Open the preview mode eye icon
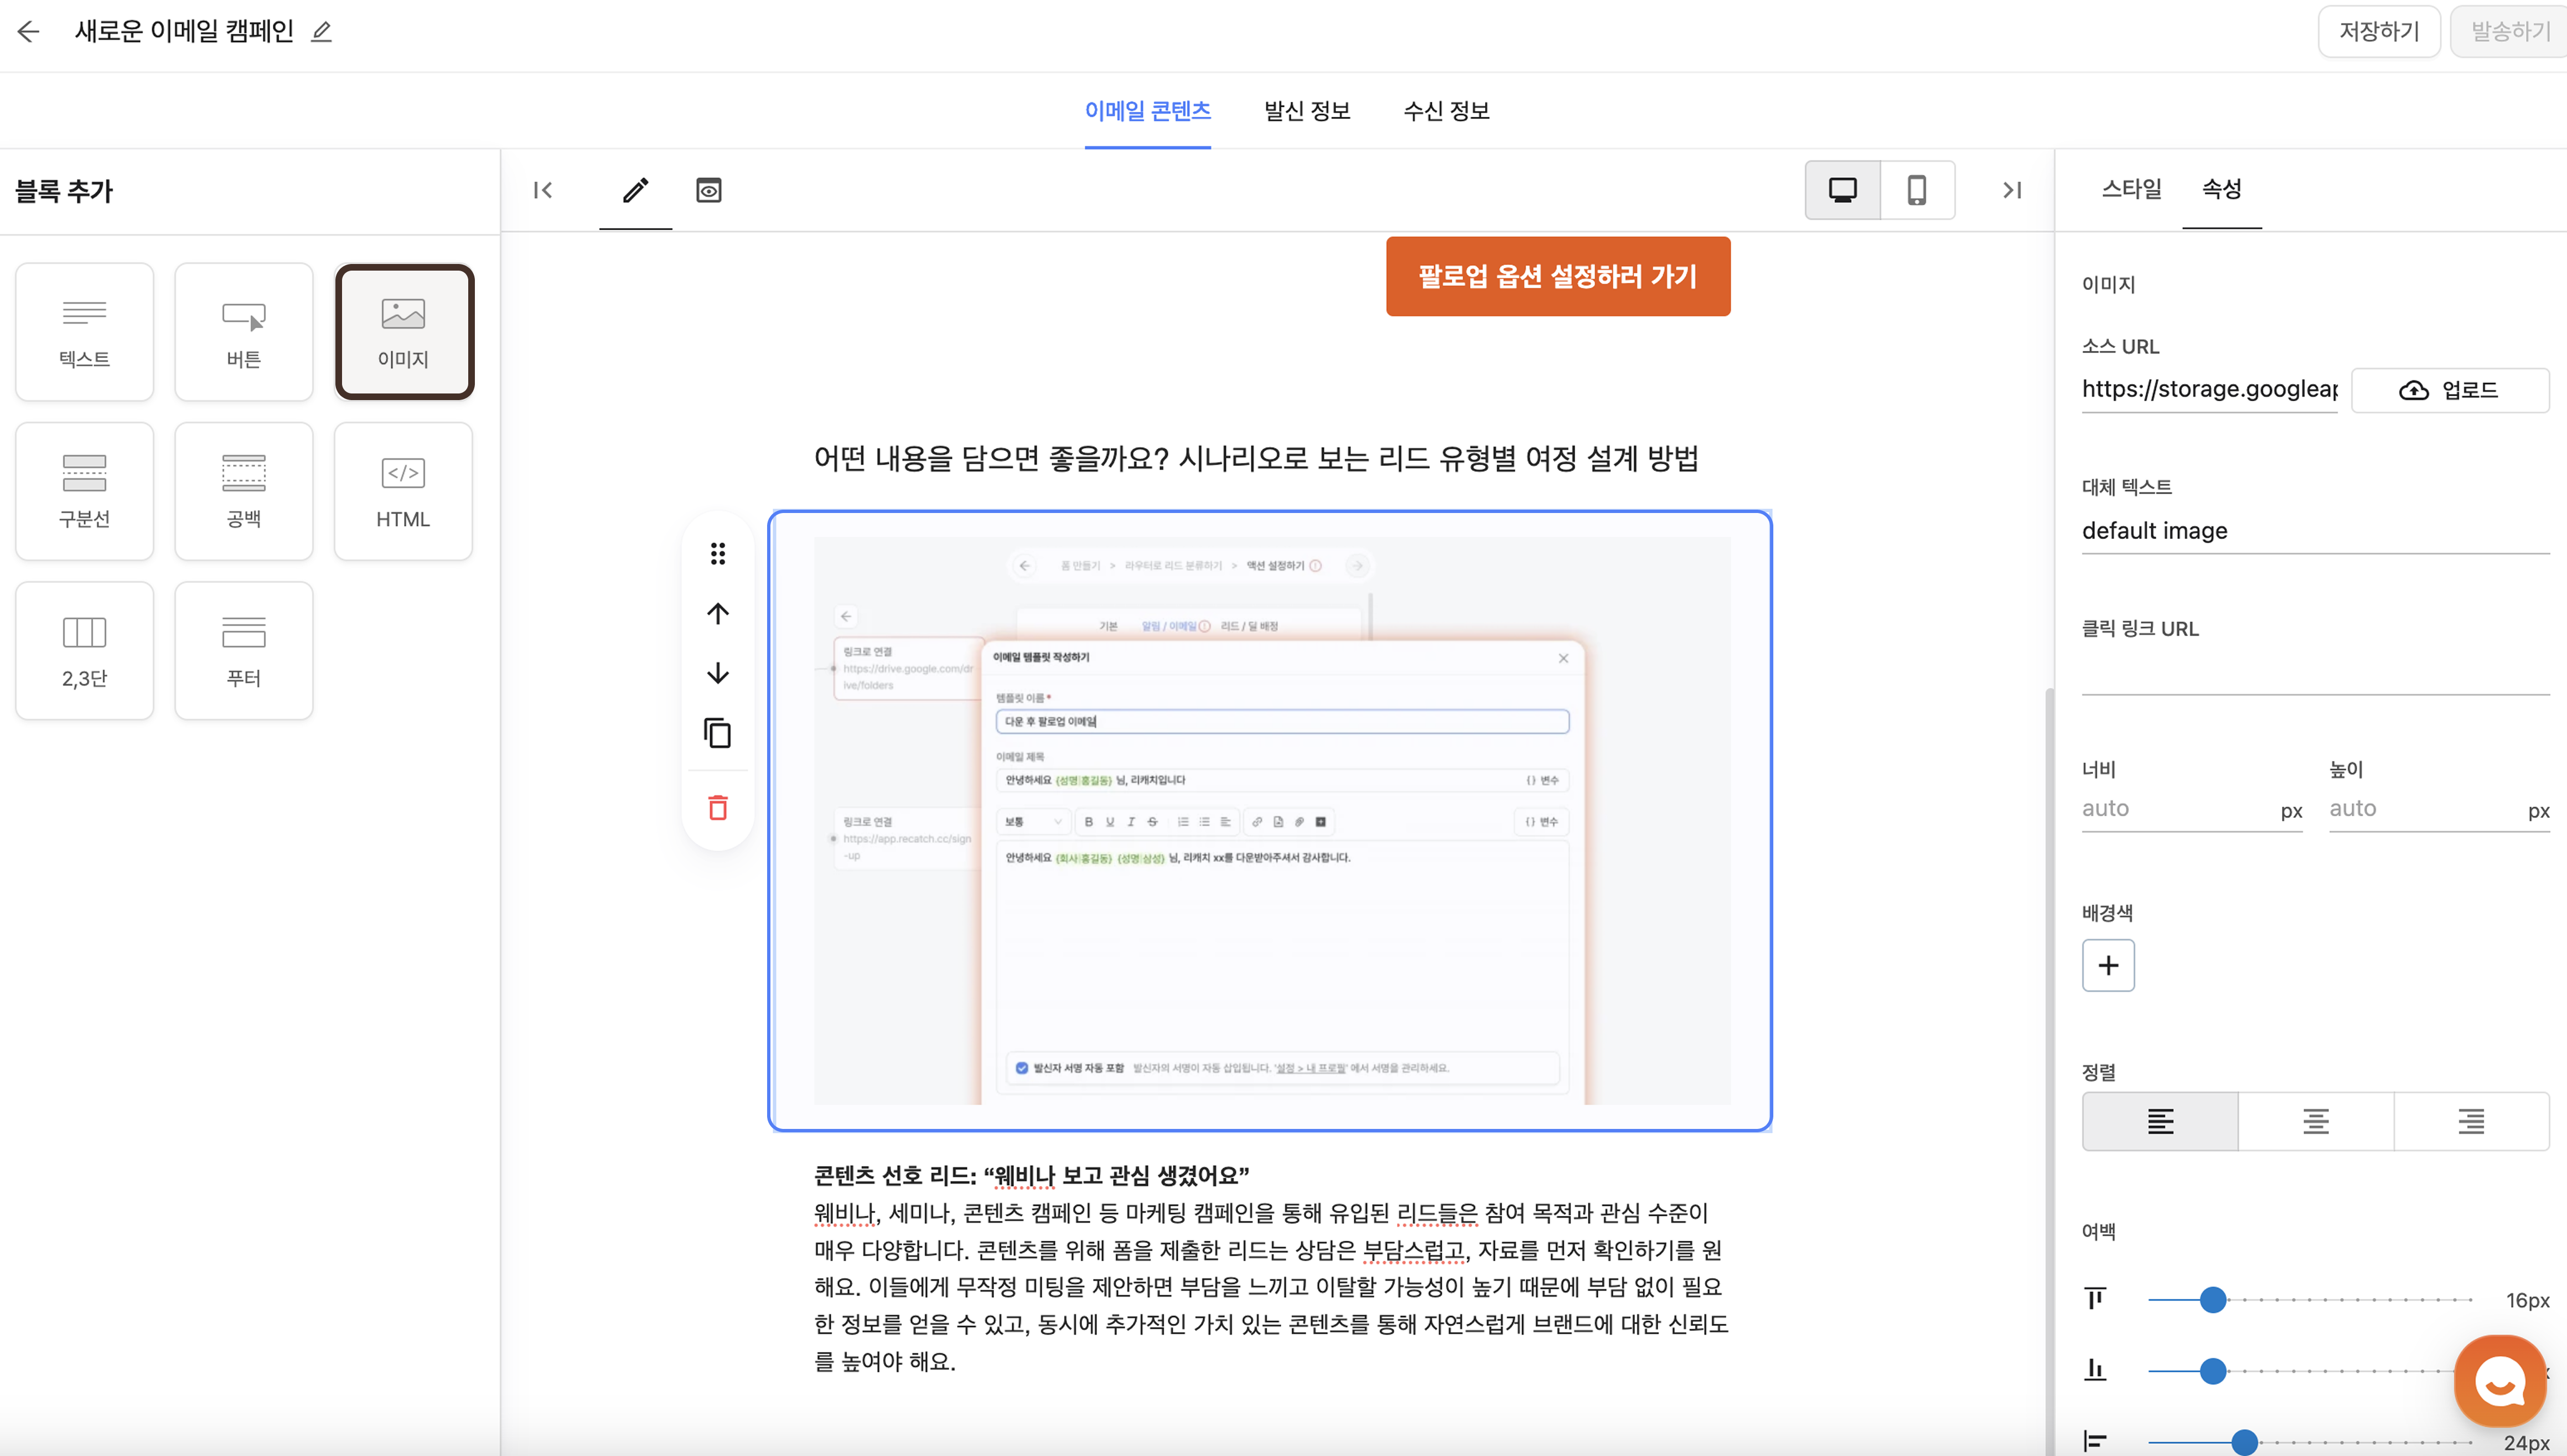Image resolution: width=2567 pixels, height=1456 pixels. (708, 190)
